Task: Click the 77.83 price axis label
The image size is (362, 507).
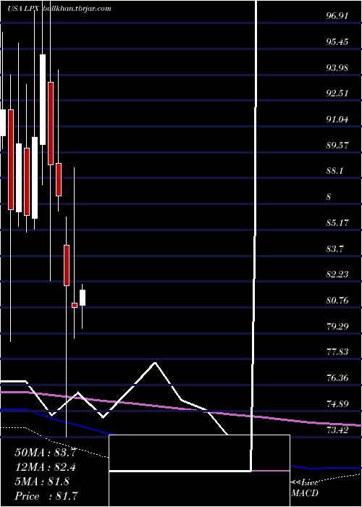Action: point(337,352)
